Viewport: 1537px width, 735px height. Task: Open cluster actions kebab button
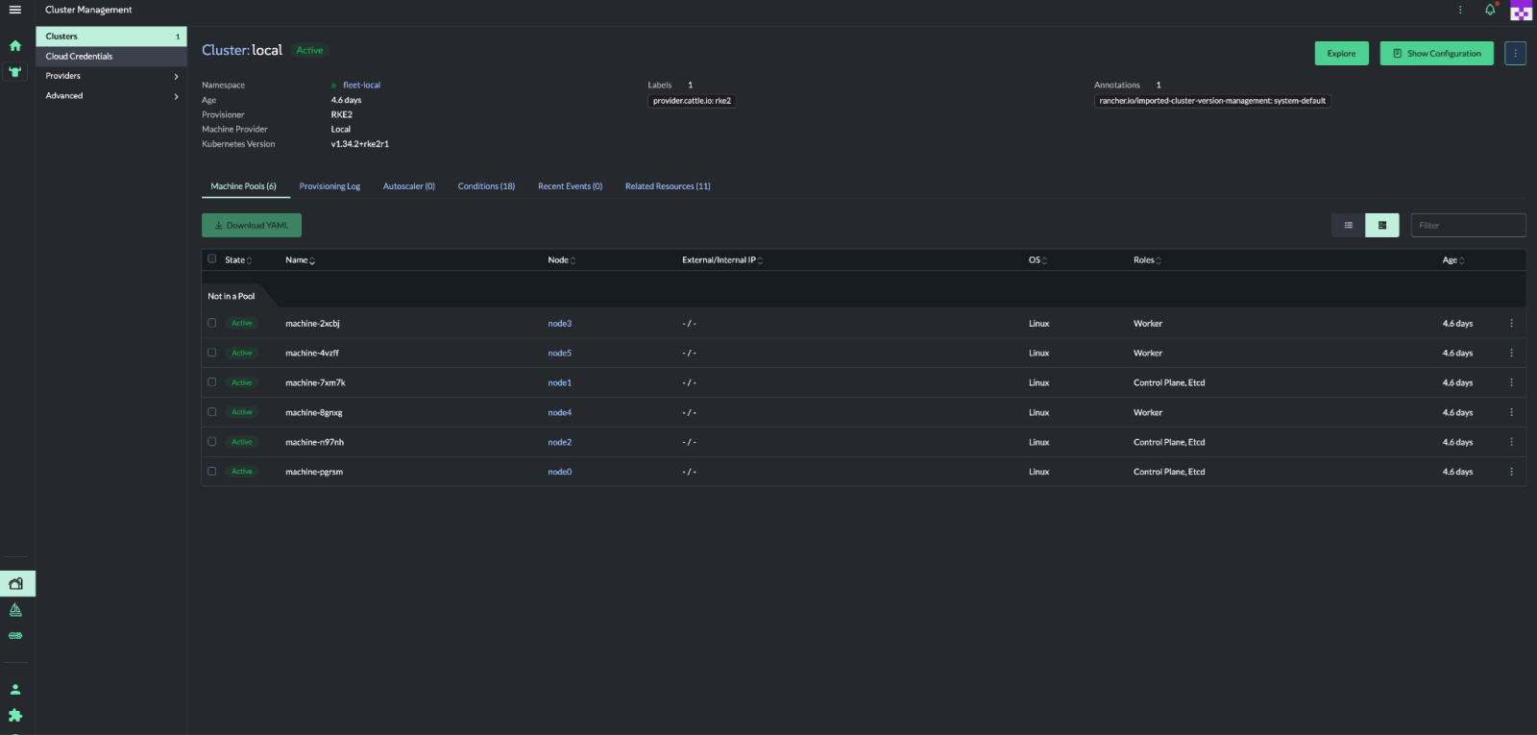point(1515,53)
